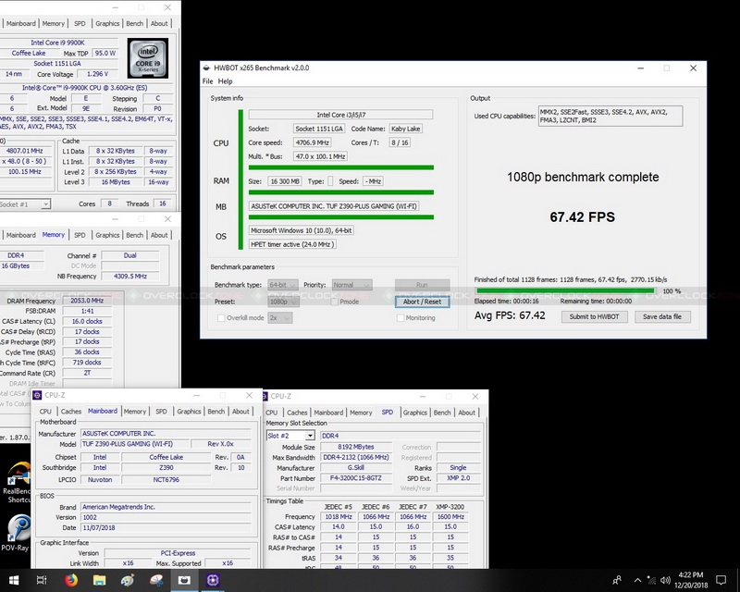Launch Firefox from the taskbar

[x=71, y=580]
